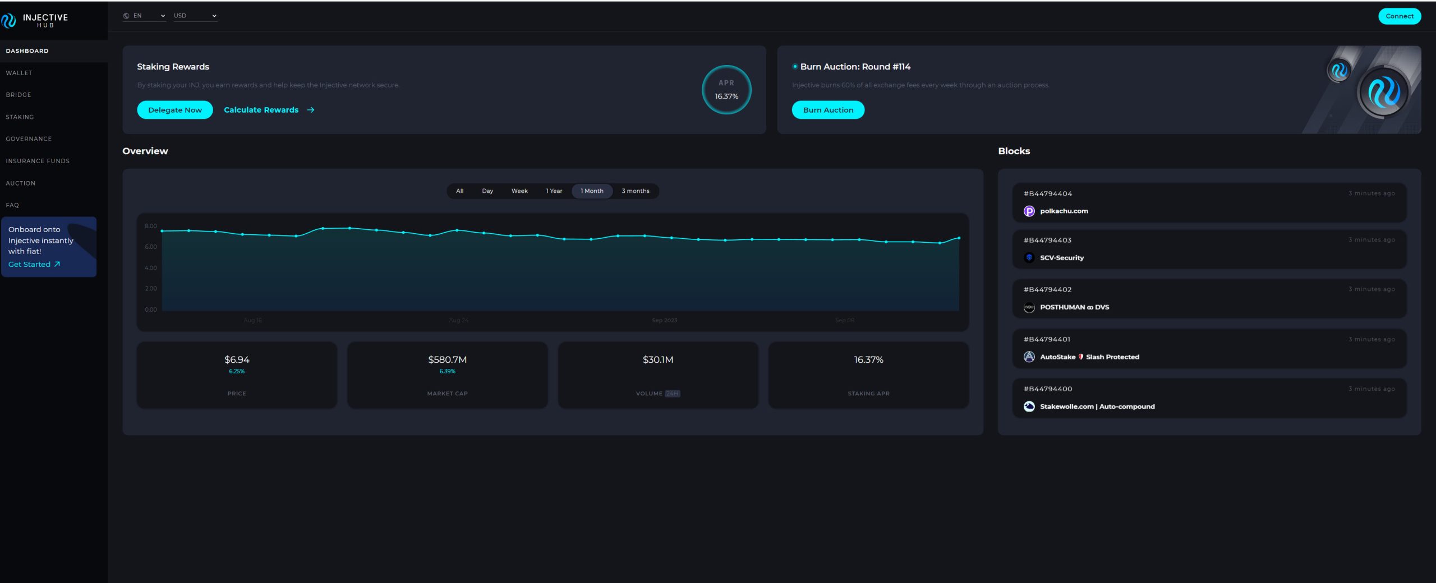Click the polkachu.com validator icon
The height and width of the screenshot is (583, 1436).
1029,211
